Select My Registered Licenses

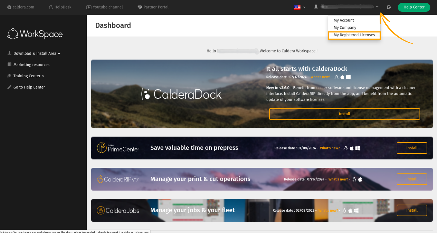[354, 35]
